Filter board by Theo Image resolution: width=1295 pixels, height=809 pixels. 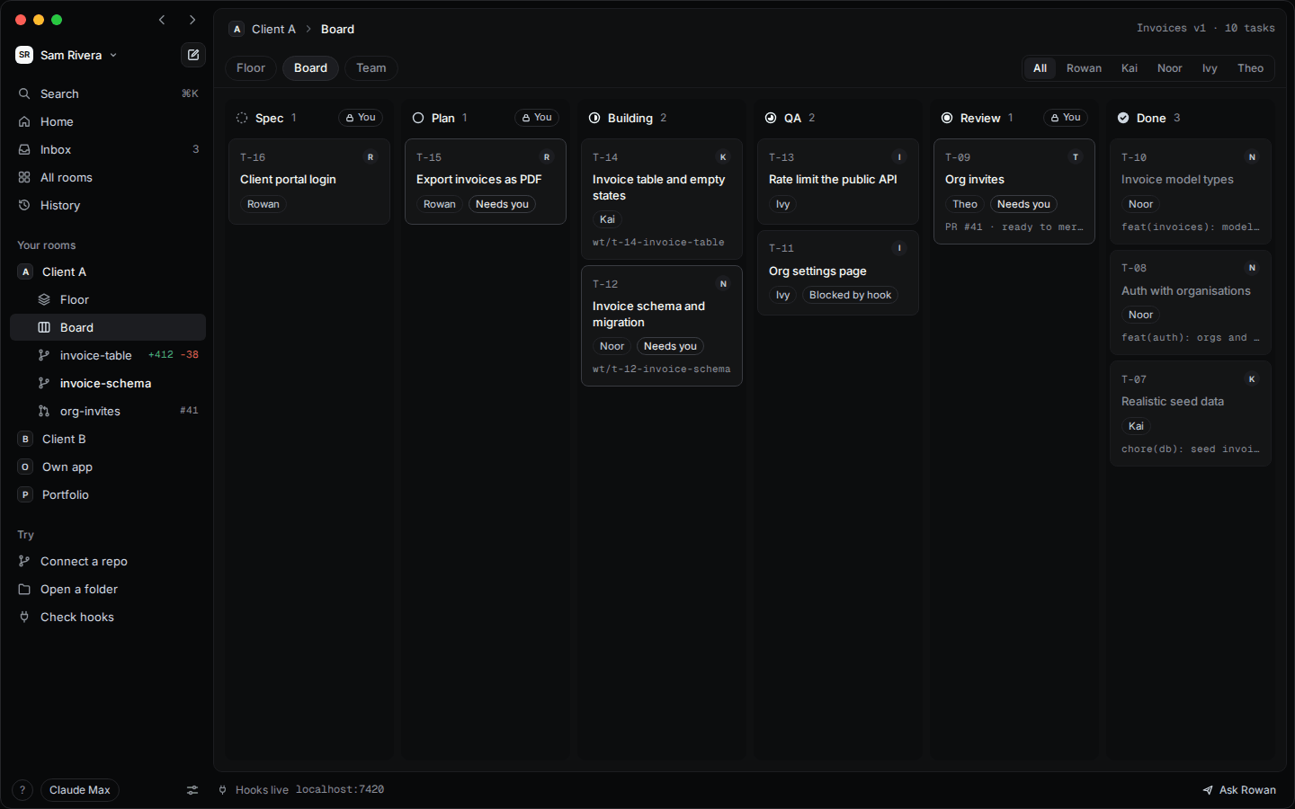tap(1251, 68)
